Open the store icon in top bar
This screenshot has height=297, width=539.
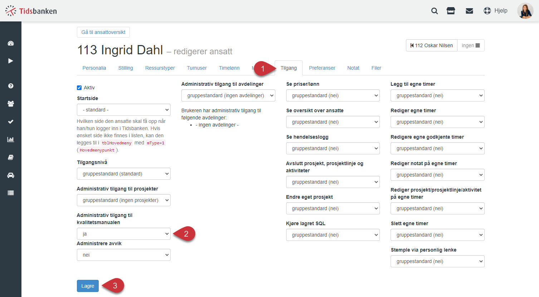451,11
